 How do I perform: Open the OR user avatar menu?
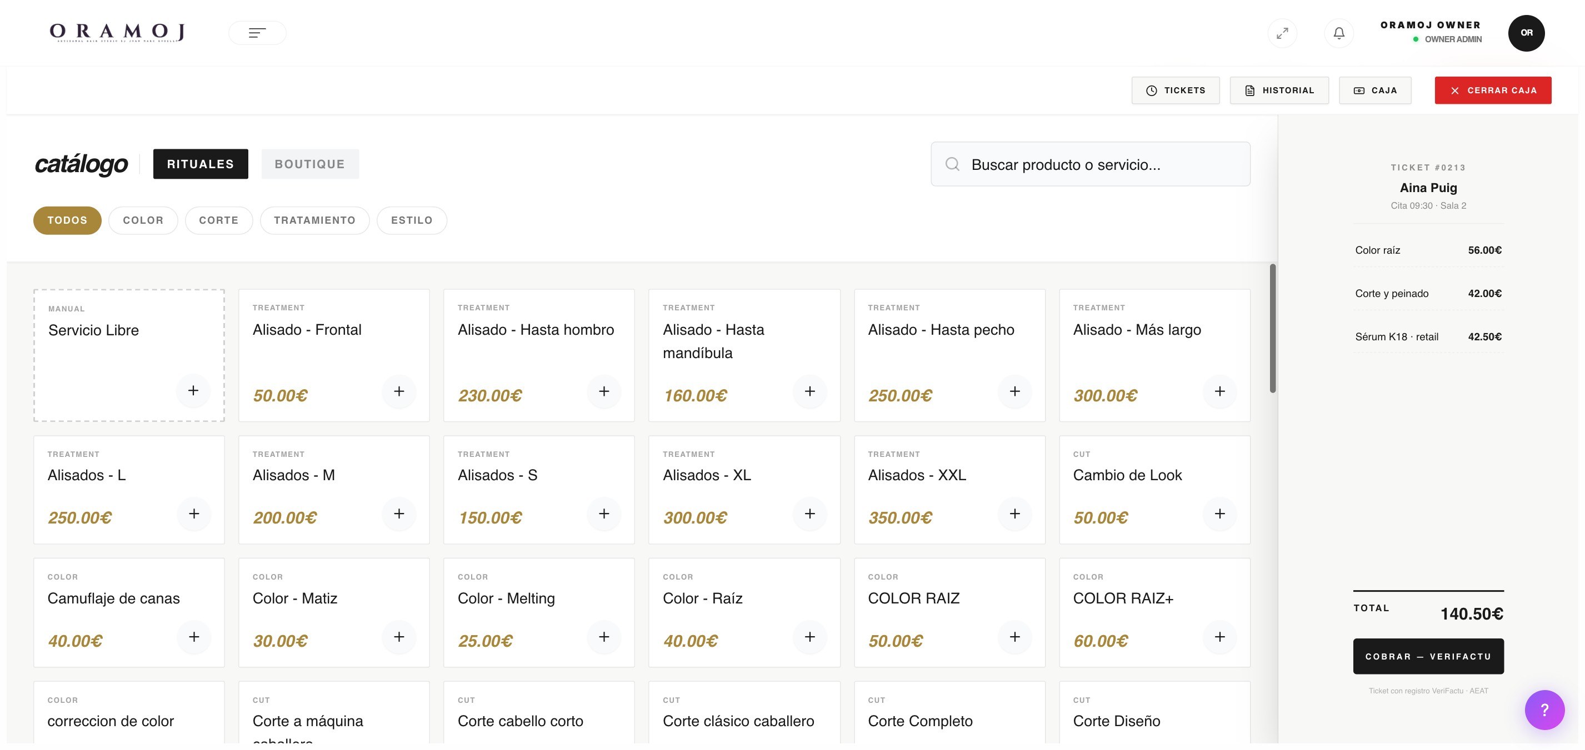coord(1526,33)
